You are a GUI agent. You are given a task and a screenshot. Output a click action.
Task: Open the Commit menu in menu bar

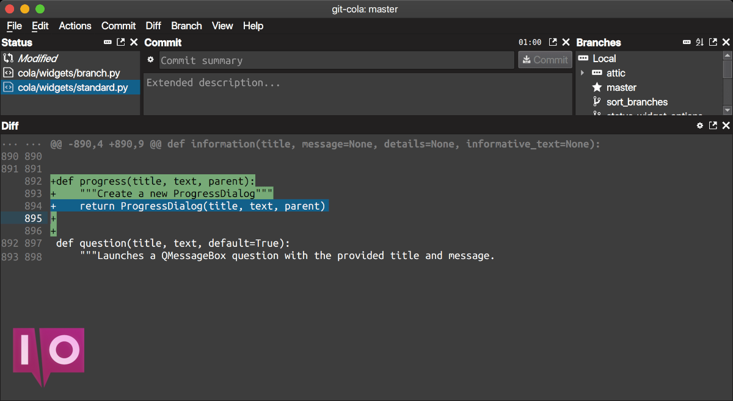coord(119,26)
